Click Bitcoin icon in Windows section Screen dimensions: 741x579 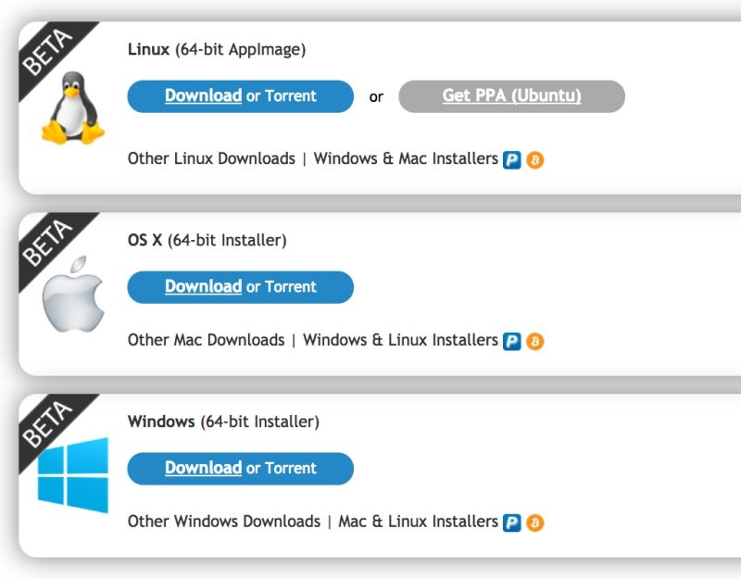click(x=535, y=522)
